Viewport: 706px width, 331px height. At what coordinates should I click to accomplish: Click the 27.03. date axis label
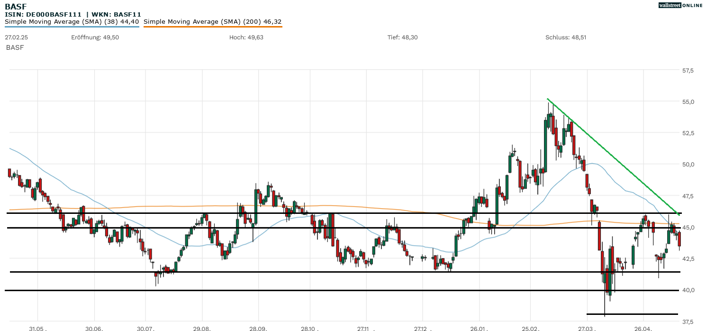click(x=587, y=328)
